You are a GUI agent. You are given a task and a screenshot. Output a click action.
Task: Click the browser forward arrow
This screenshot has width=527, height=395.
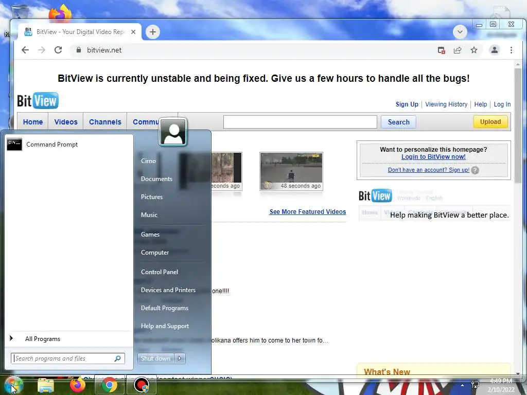(x=41, y=50)
